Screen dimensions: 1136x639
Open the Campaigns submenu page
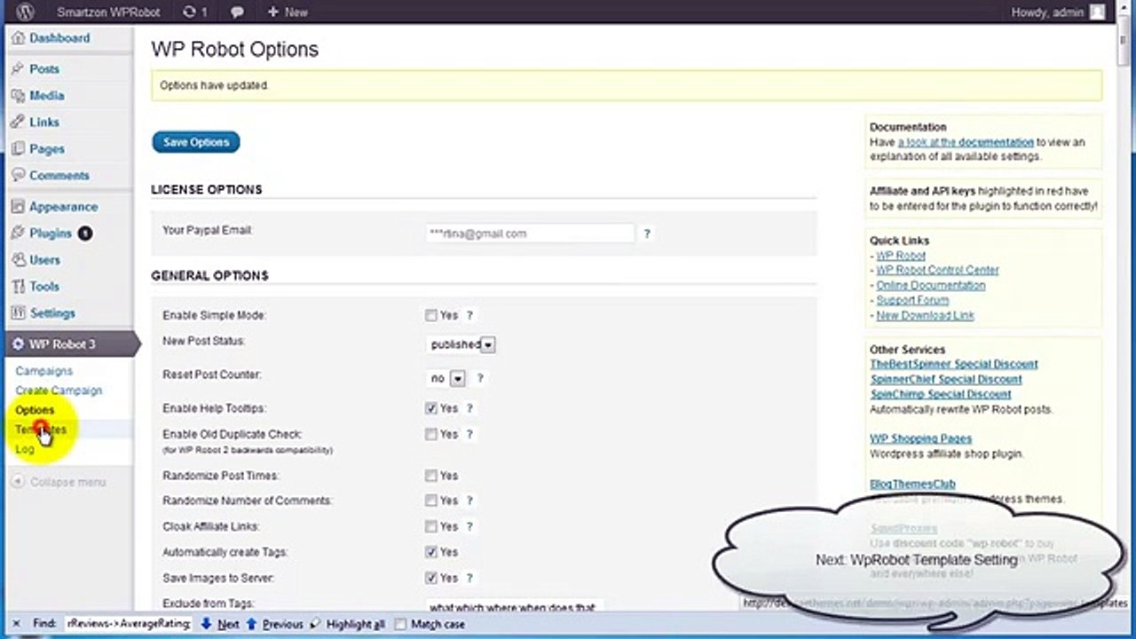pyautogui.click(x=44, y=371)
